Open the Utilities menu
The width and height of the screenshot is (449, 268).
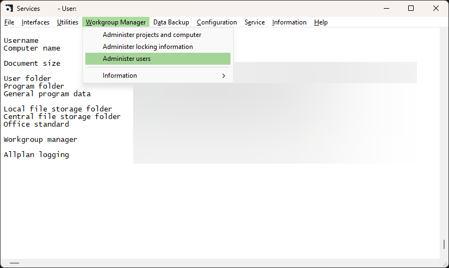67,22
